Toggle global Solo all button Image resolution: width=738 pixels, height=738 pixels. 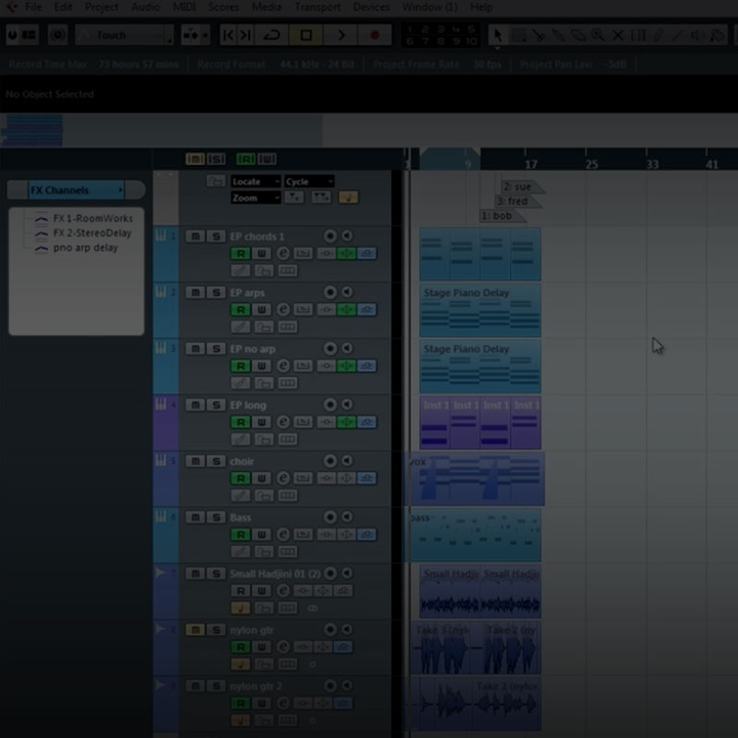[x=216, y=159]
